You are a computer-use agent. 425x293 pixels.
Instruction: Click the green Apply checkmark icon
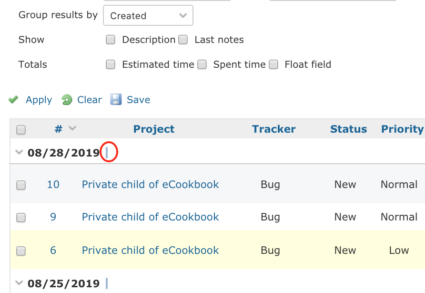click(13, 100)
